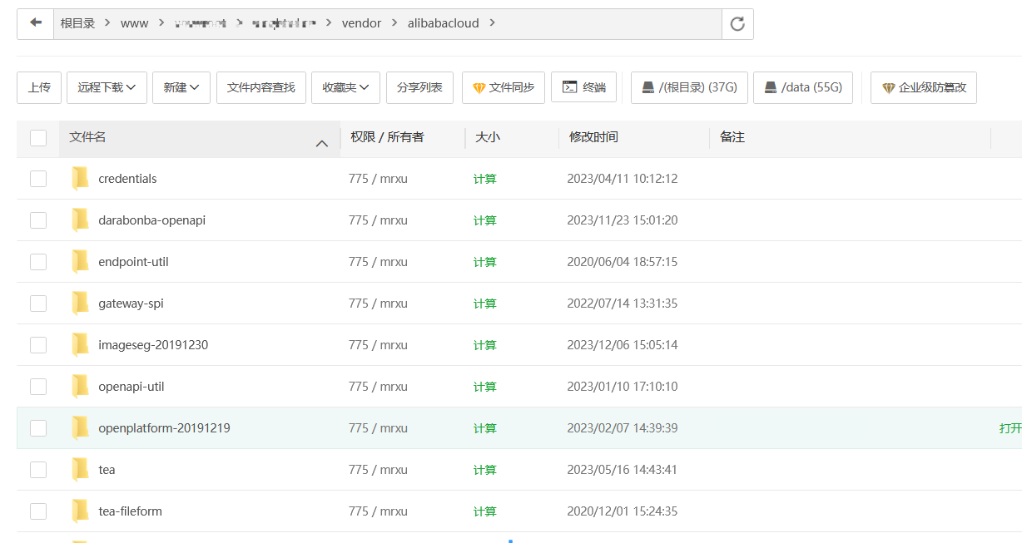Calculate size of the tea folder
This screenshot has width=1022, height=543.
click(x=485, y=470)
